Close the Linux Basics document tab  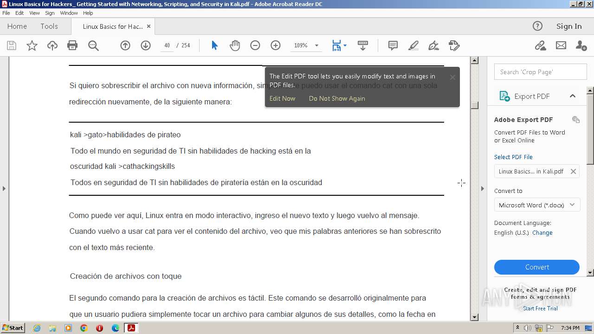coord(148,26)
